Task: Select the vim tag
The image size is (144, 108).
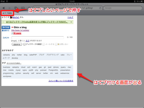Action: coord(51,73)
